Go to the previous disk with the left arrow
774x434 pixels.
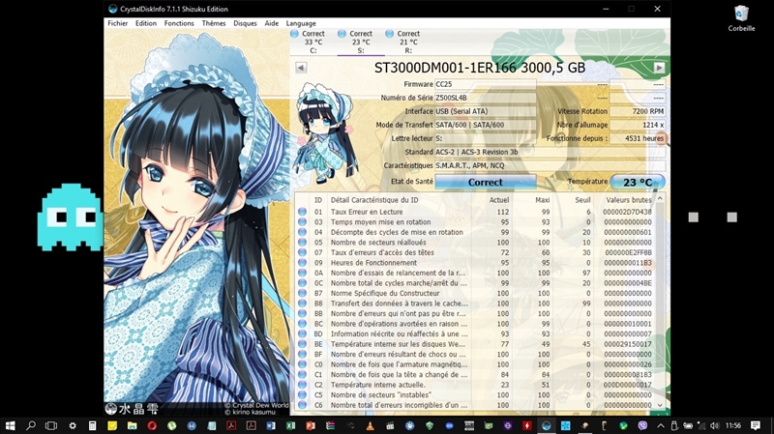[x=301, y=68]
